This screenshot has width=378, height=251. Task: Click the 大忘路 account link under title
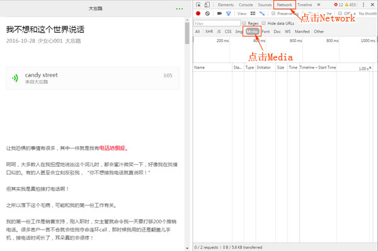73,41
